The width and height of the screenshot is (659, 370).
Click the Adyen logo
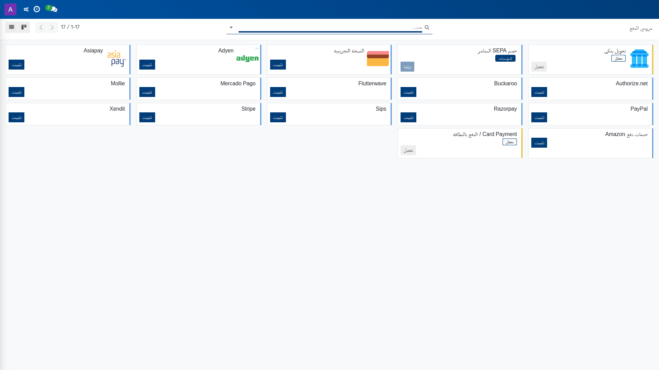click(x=247, y=58)
